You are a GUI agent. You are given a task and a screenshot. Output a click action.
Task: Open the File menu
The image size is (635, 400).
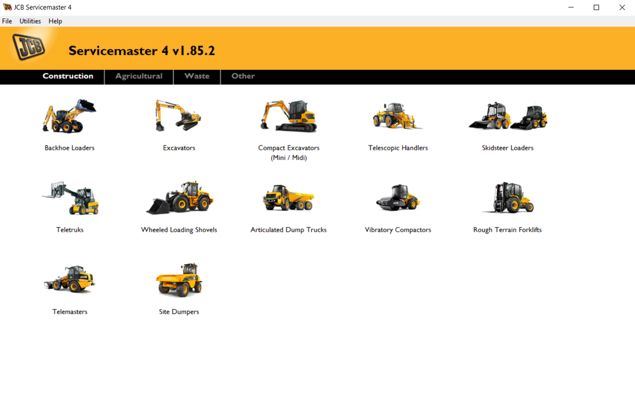(x=7, y=21)
